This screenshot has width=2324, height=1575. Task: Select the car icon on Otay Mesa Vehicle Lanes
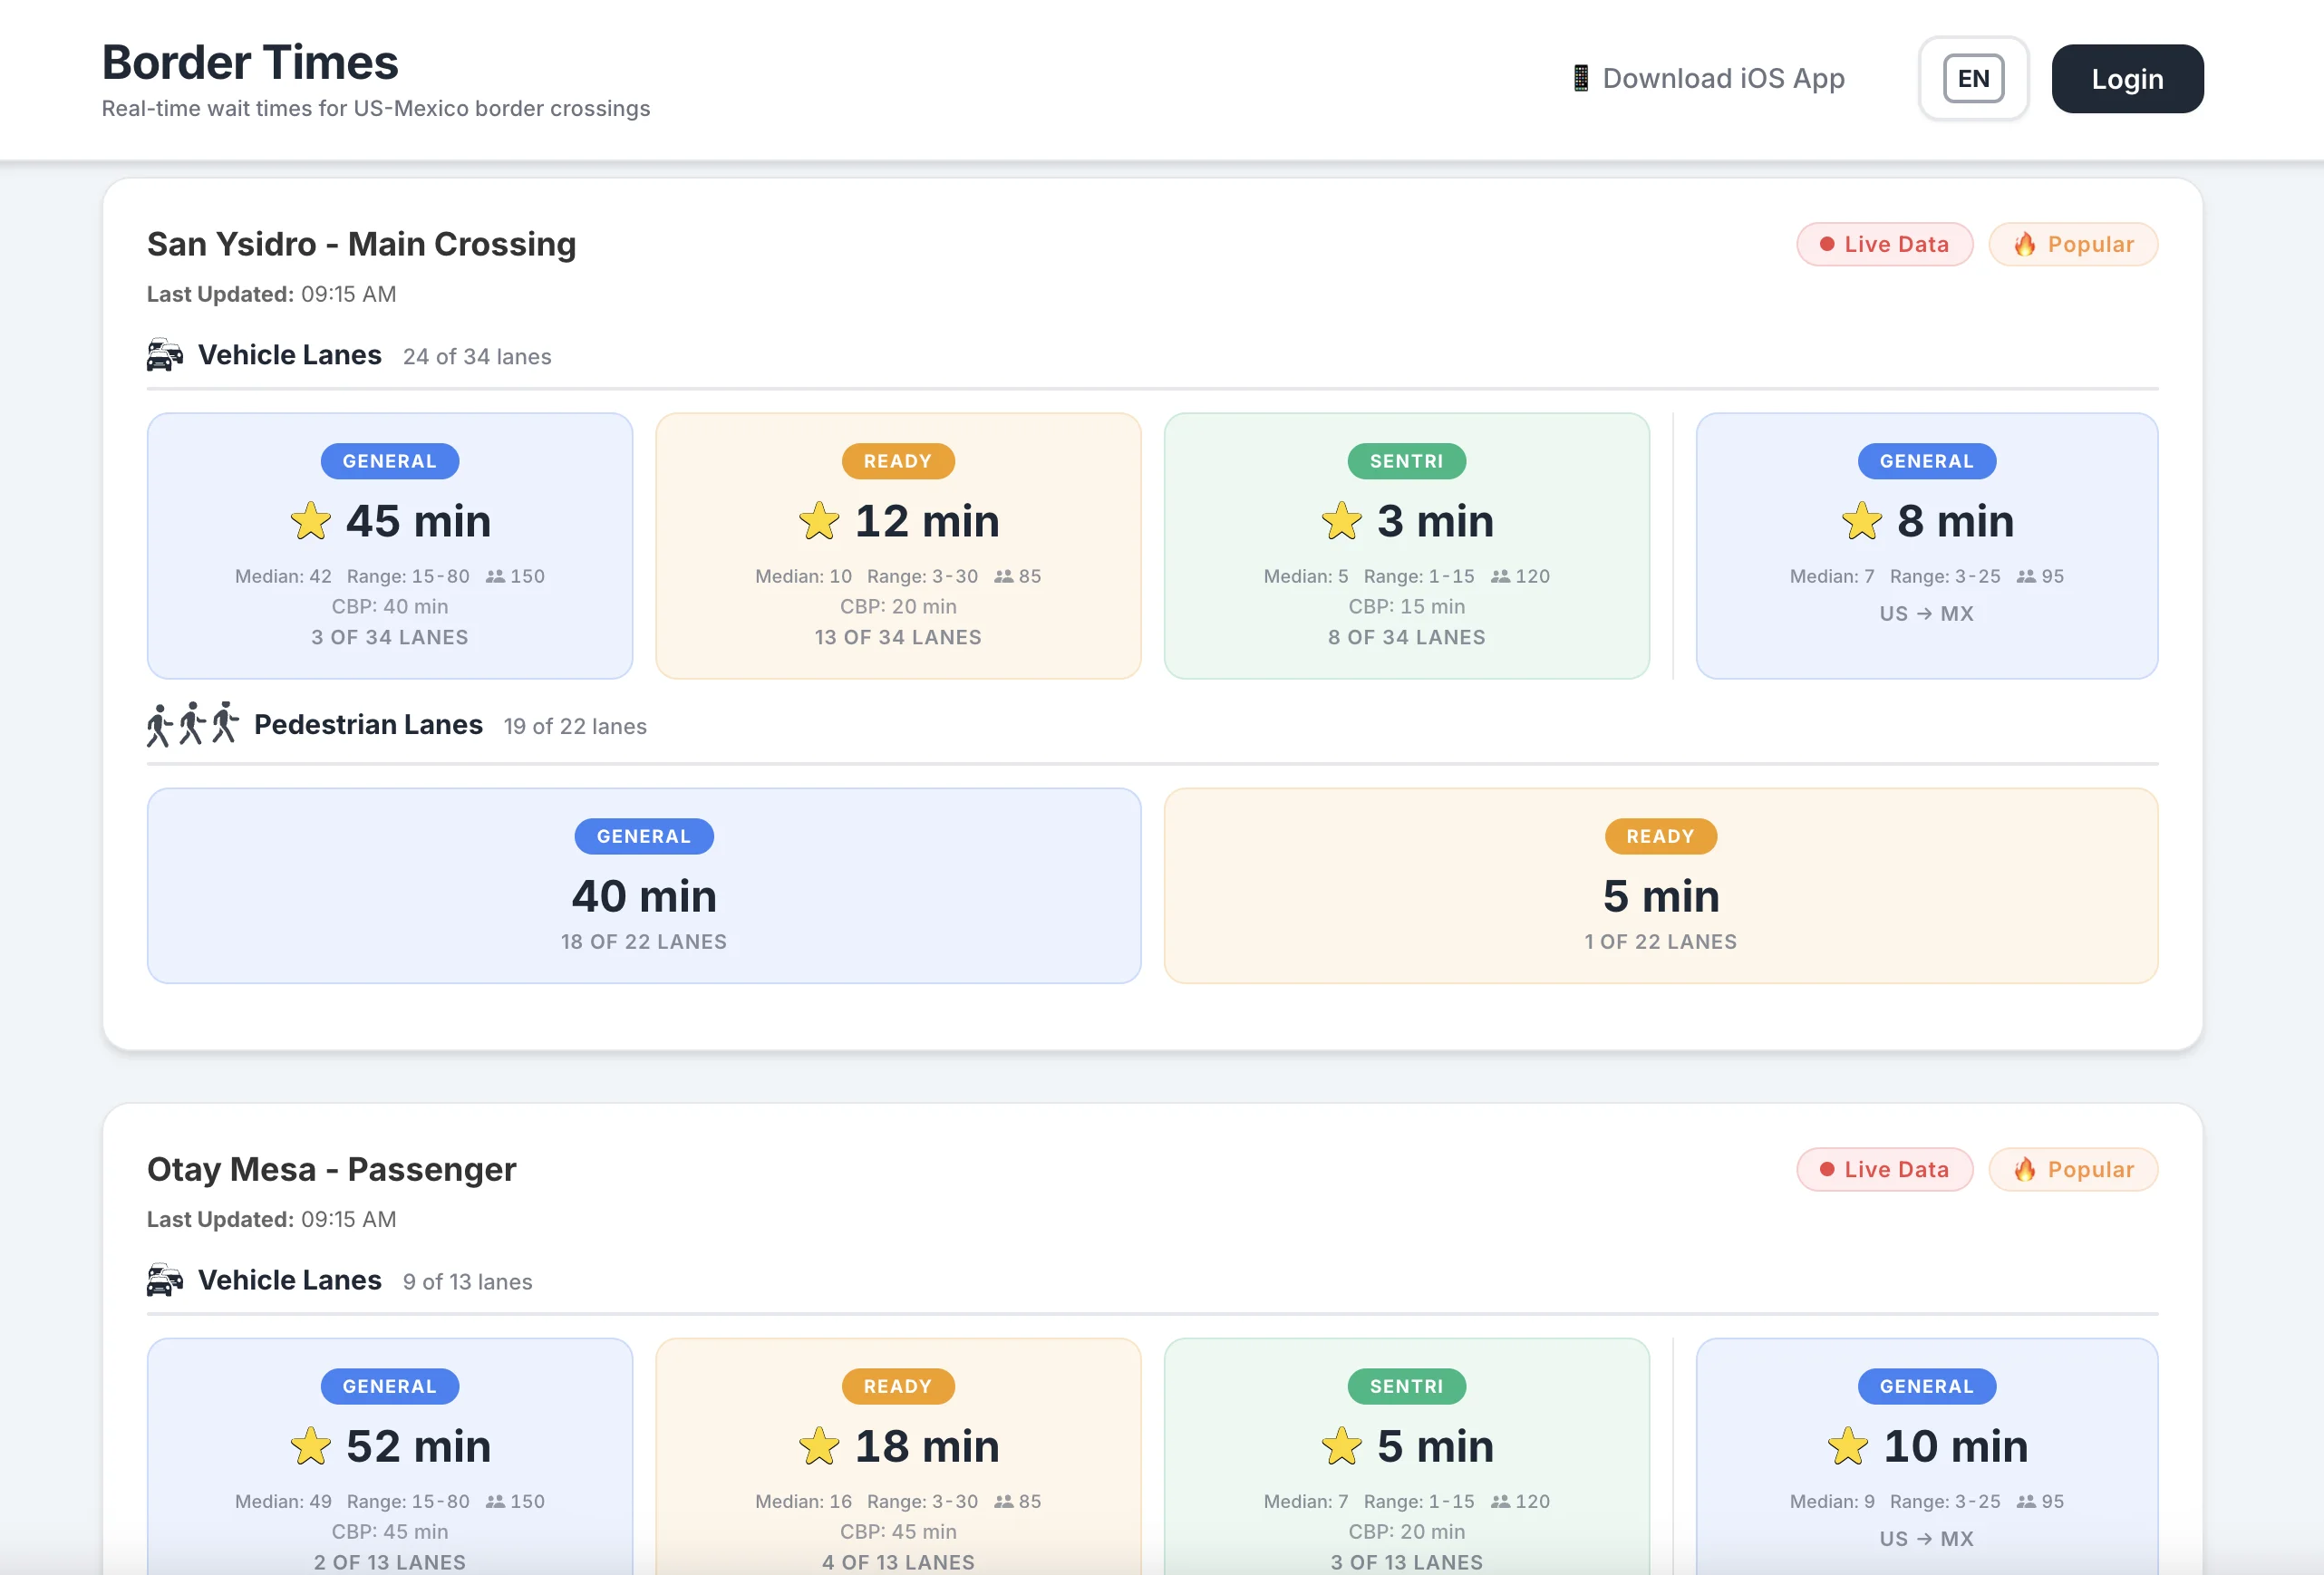pos(164,1280)
